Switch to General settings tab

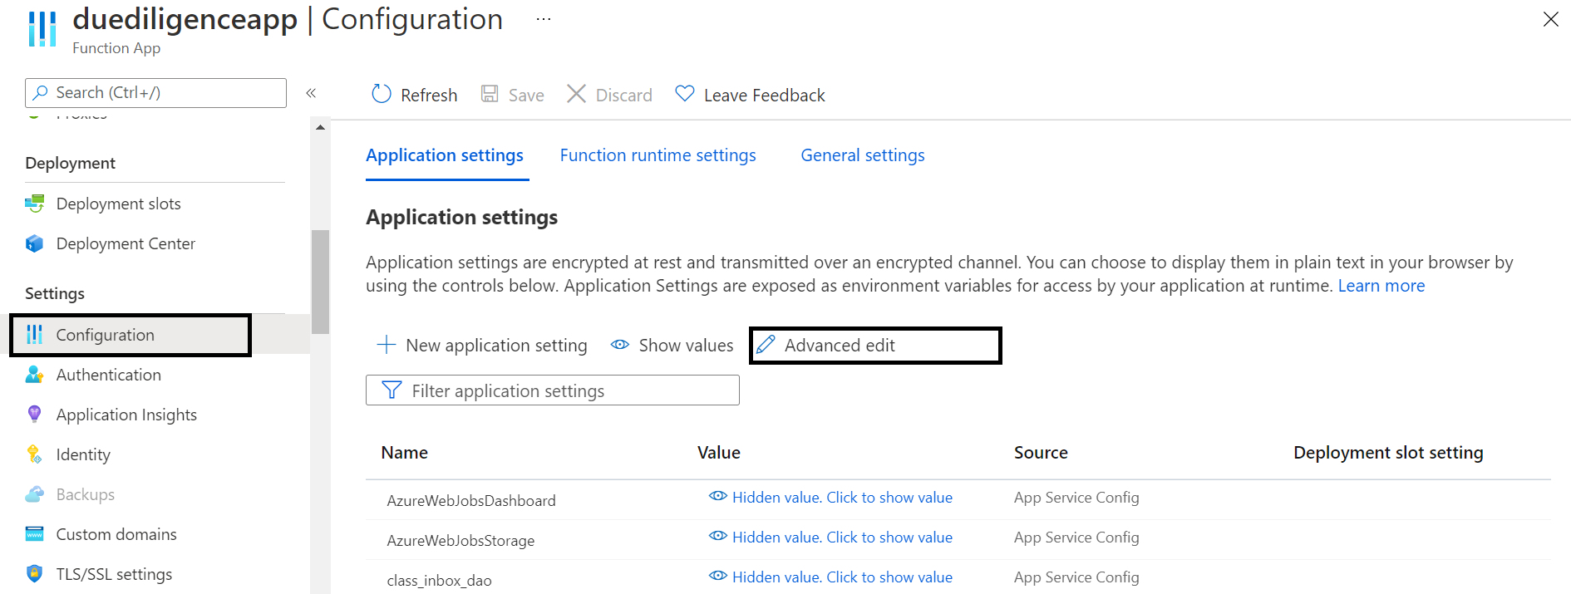[x=862, y=155]
